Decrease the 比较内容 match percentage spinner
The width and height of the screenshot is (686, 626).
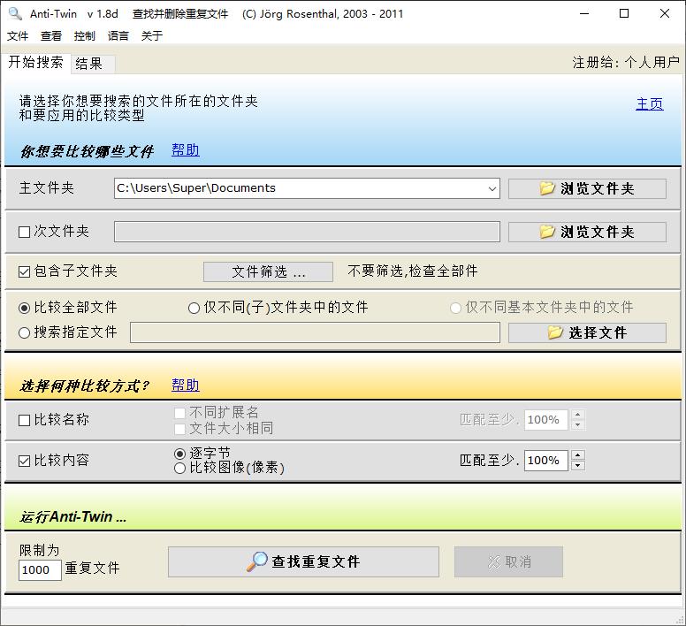pyautogui.click(x=578, y=466)
